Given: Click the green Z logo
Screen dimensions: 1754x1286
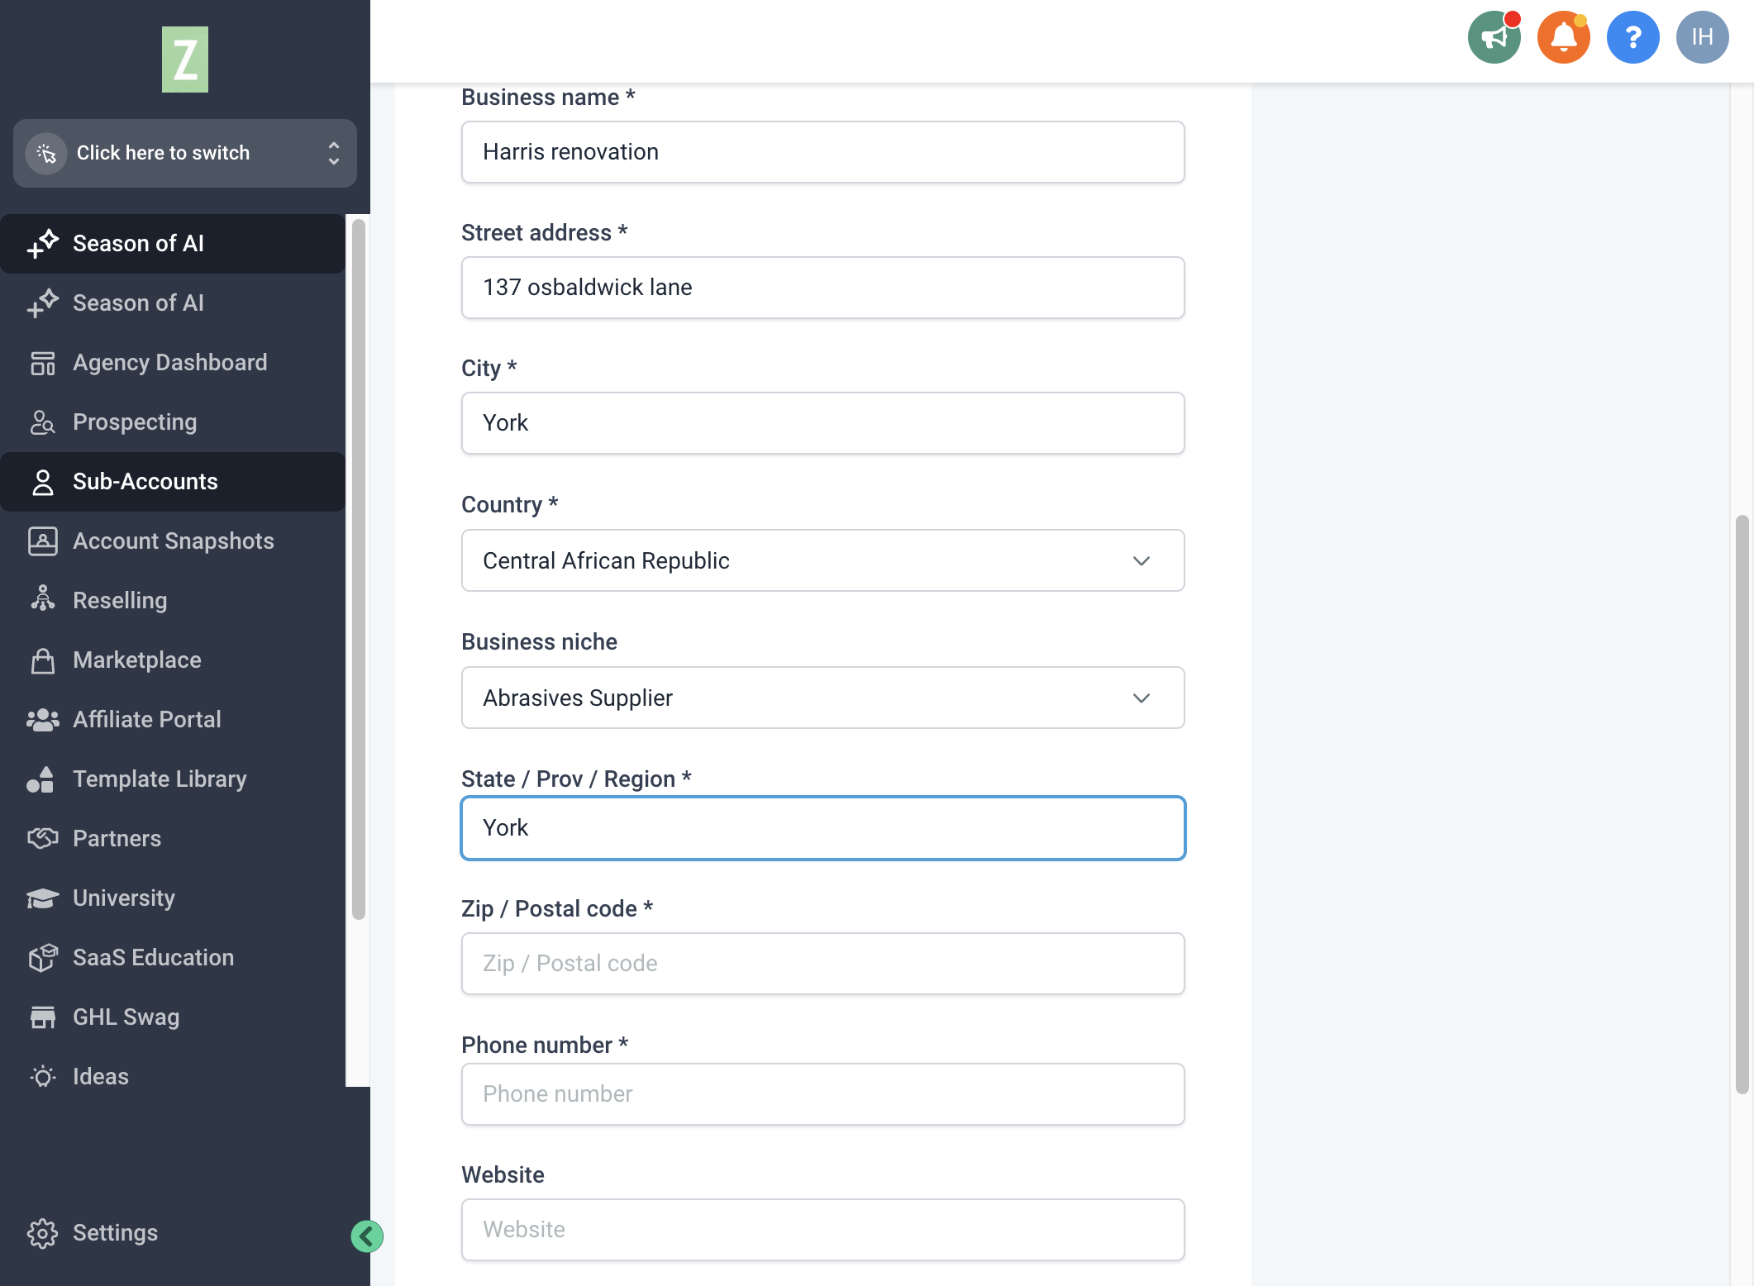Looking at the screenshot, I should click(185, 60).
